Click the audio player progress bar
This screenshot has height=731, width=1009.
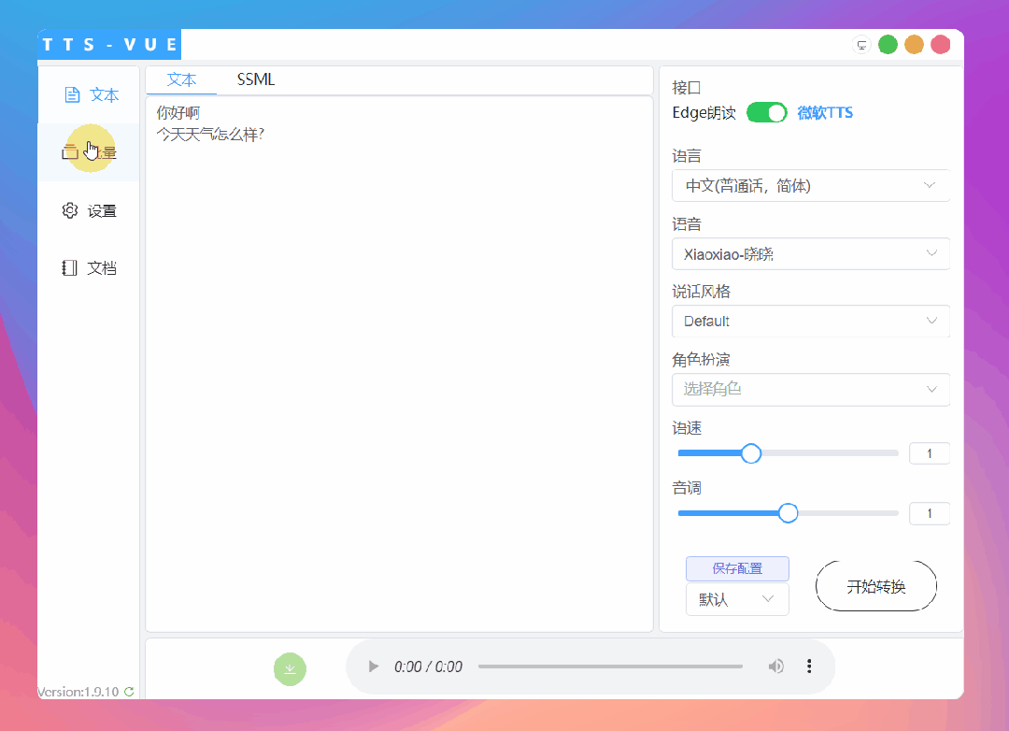coord(610,666)
